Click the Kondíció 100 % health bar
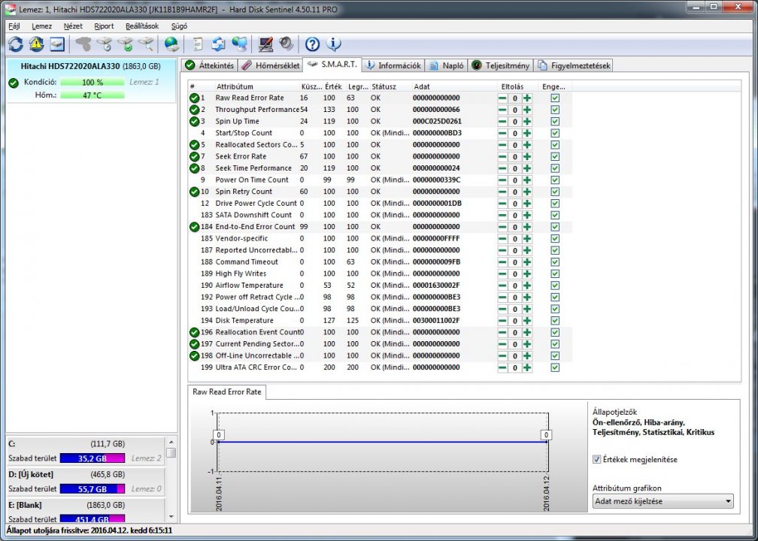This screenshot has width=758, height=541. click(x=92, y=82)
